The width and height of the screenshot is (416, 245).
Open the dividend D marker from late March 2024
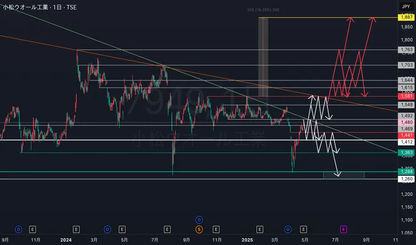[108, 229]
